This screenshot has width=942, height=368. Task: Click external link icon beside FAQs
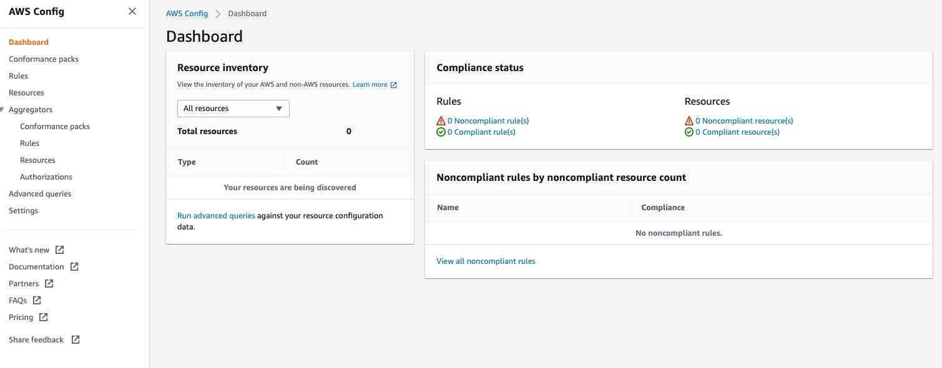[x=37, y=300]
